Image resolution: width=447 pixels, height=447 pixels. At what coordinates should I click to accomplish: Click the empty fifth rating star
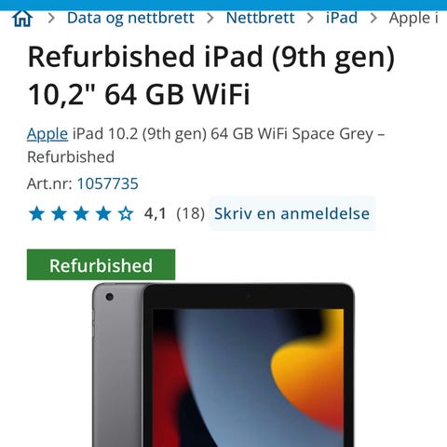[126, 213]
